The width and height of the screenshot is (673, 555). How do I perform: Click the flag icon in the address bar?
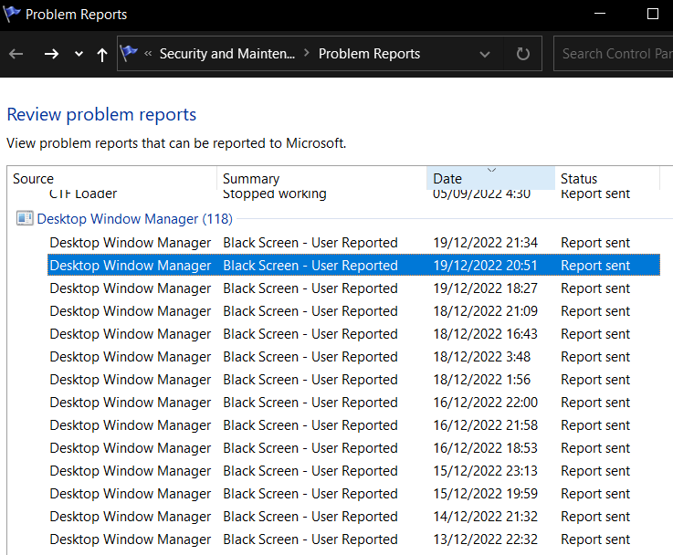129,54
